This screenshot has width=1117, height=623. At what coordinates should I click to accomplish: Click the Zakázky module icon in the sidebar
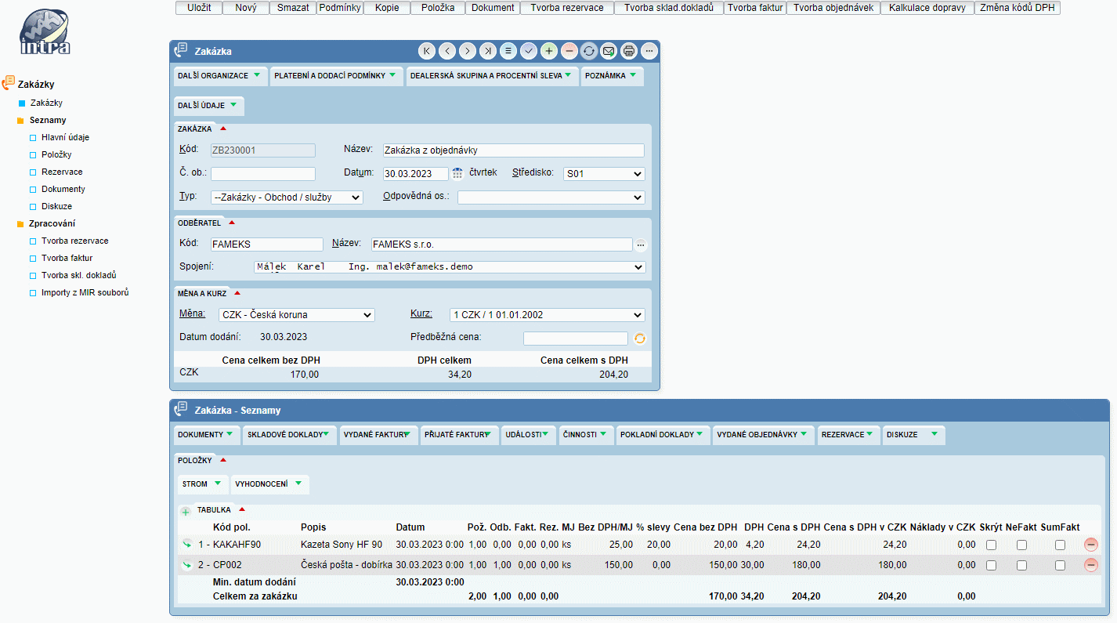(9, 83)
